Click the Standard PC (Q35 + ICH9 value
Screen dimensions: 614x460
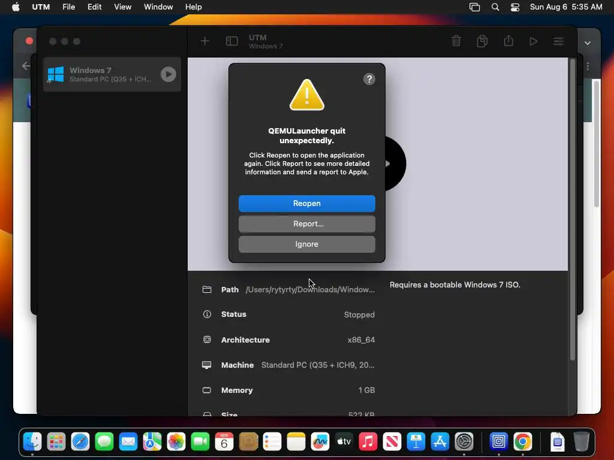coord(318,365)
